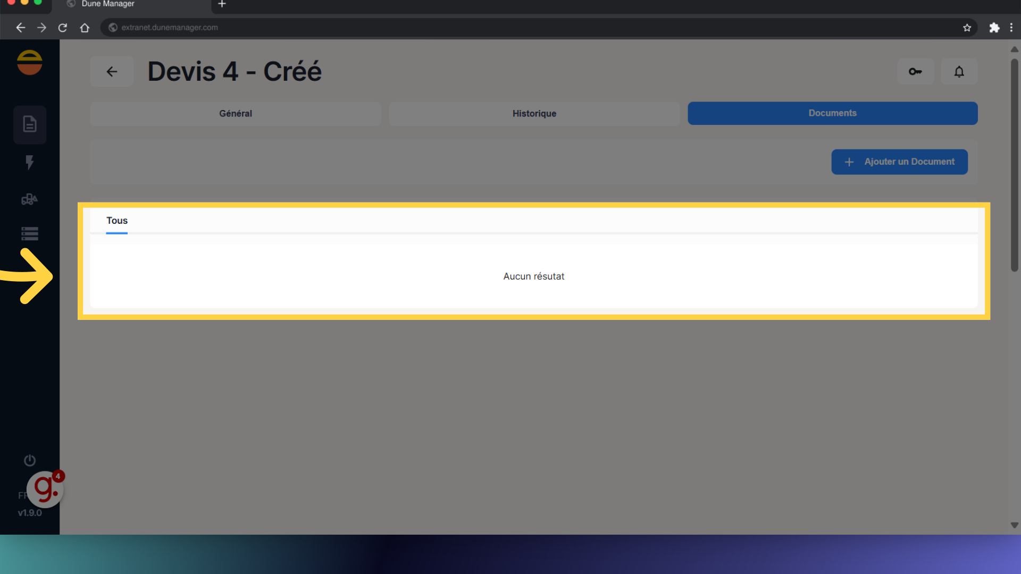Screen dimensions: 1021x574
Task: Open browser extensions puzzle icon
Action: (994, 28)
